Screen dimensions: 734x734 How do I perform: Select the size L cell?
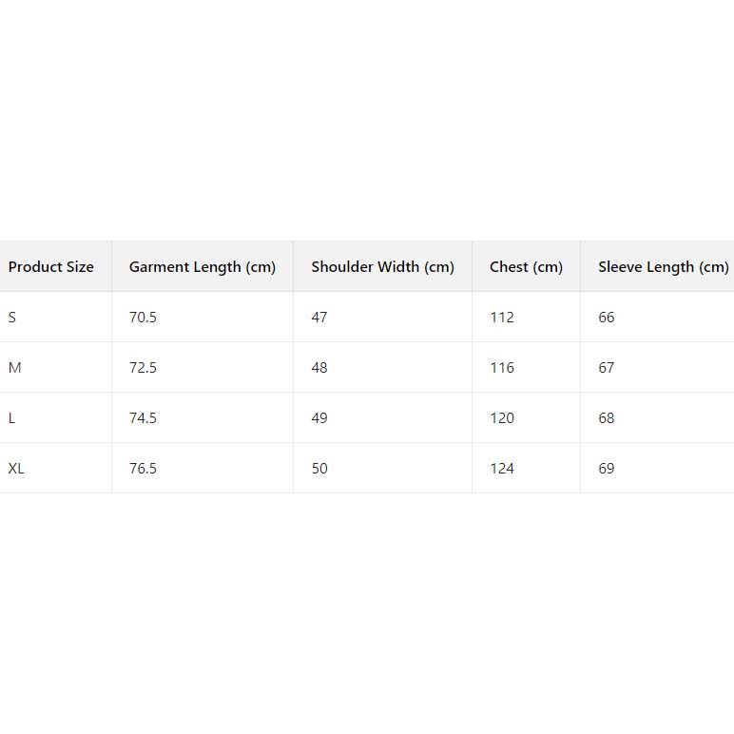[x=11, y=418]
